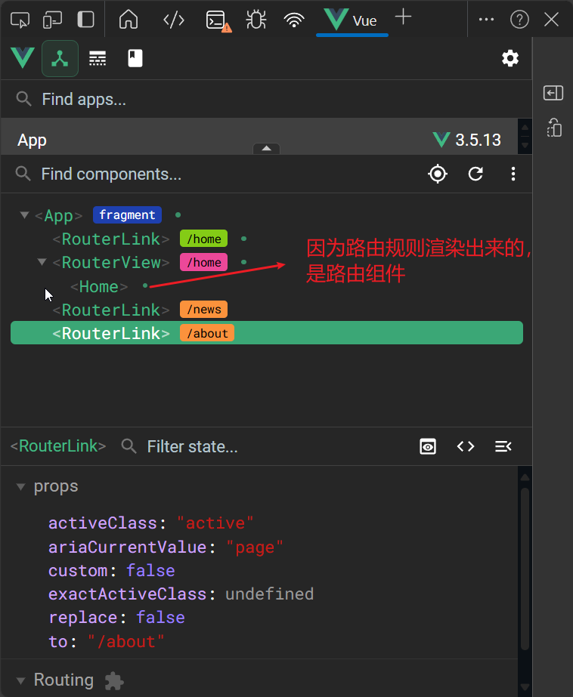Viewport: 573px width, 697px height.
Task: Select the Vue DevTools tab
Action: 352,20
